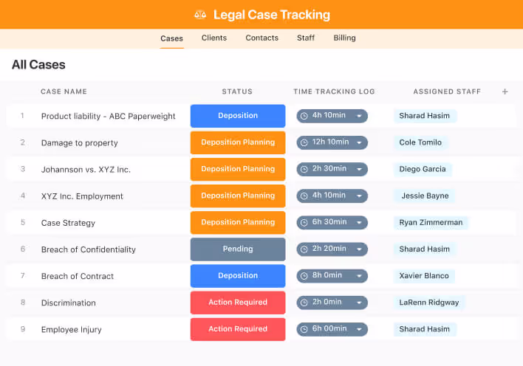Click clock icon in Breach of Confidentiality row
The image size is (523, 366).
tap(304, 249)
